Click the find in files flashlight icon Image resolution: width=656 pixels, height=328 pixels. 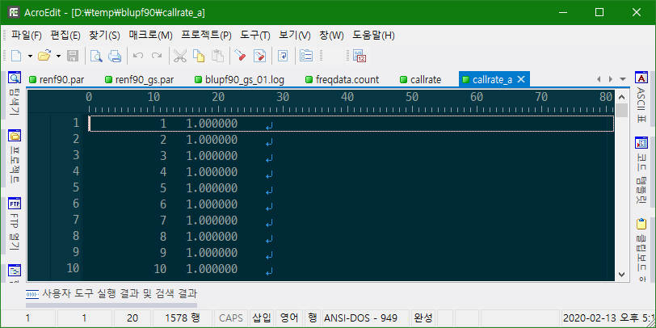[259, 56]
